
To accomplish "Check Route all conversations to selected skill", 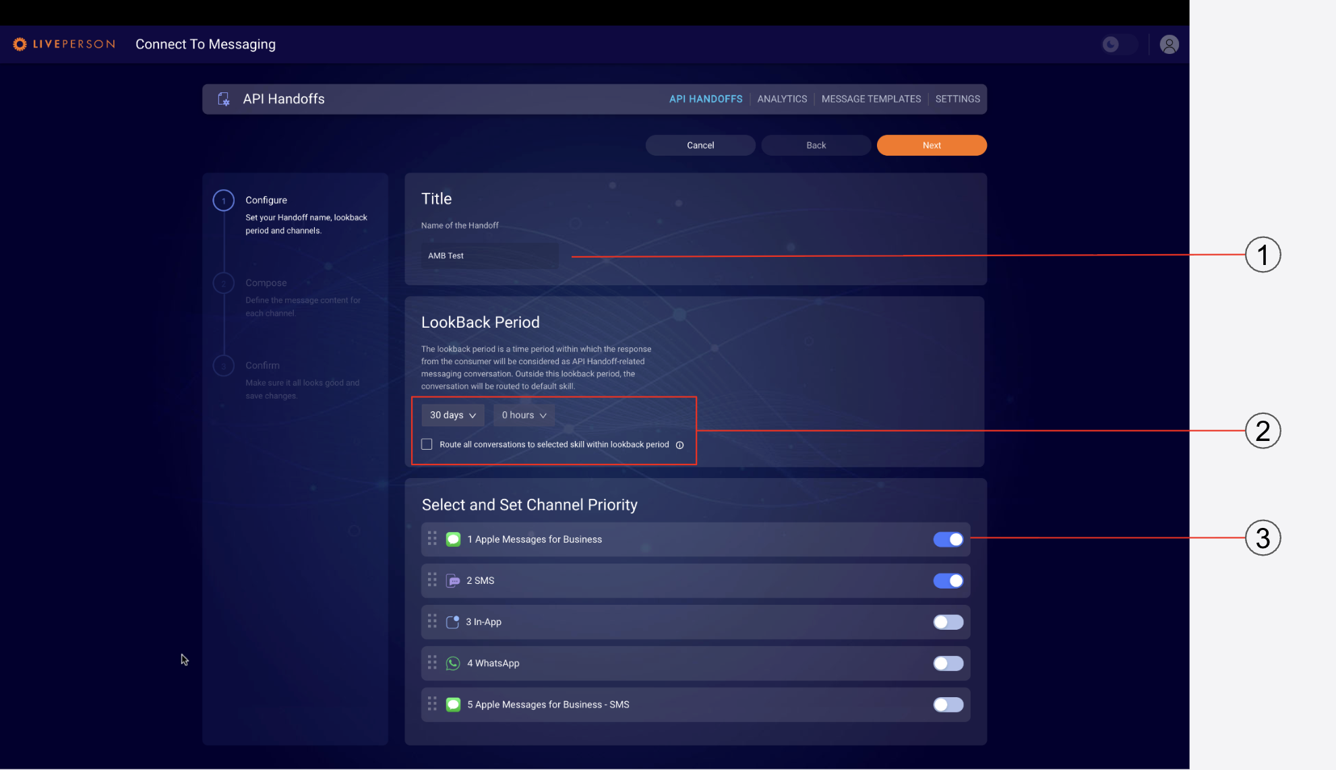I will pyautogui.click(x=427, y=444).
